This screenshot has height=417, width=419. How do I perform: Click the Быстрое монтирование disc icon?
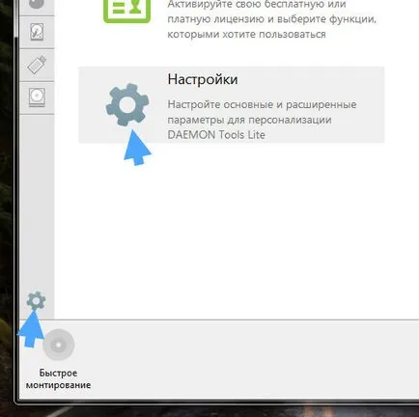59,345
